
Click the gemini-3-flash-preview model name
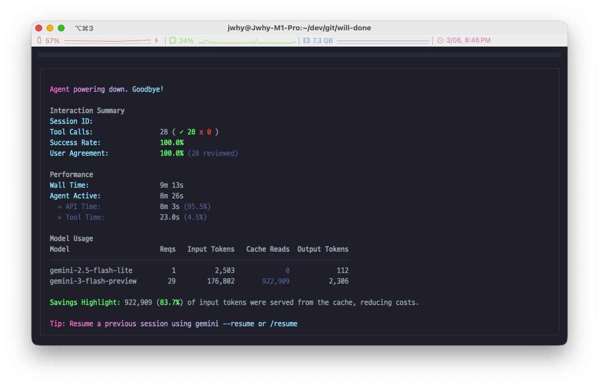tap(93, 282)
